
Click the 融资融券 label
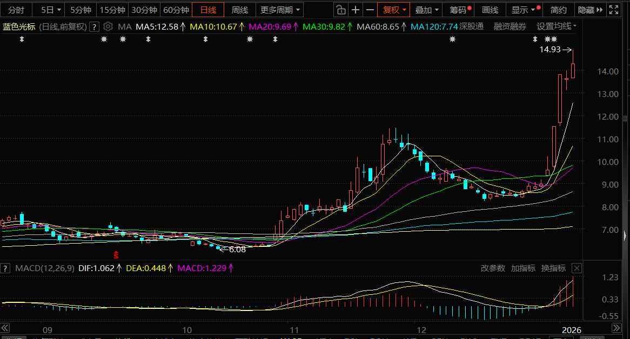(510, 26)
